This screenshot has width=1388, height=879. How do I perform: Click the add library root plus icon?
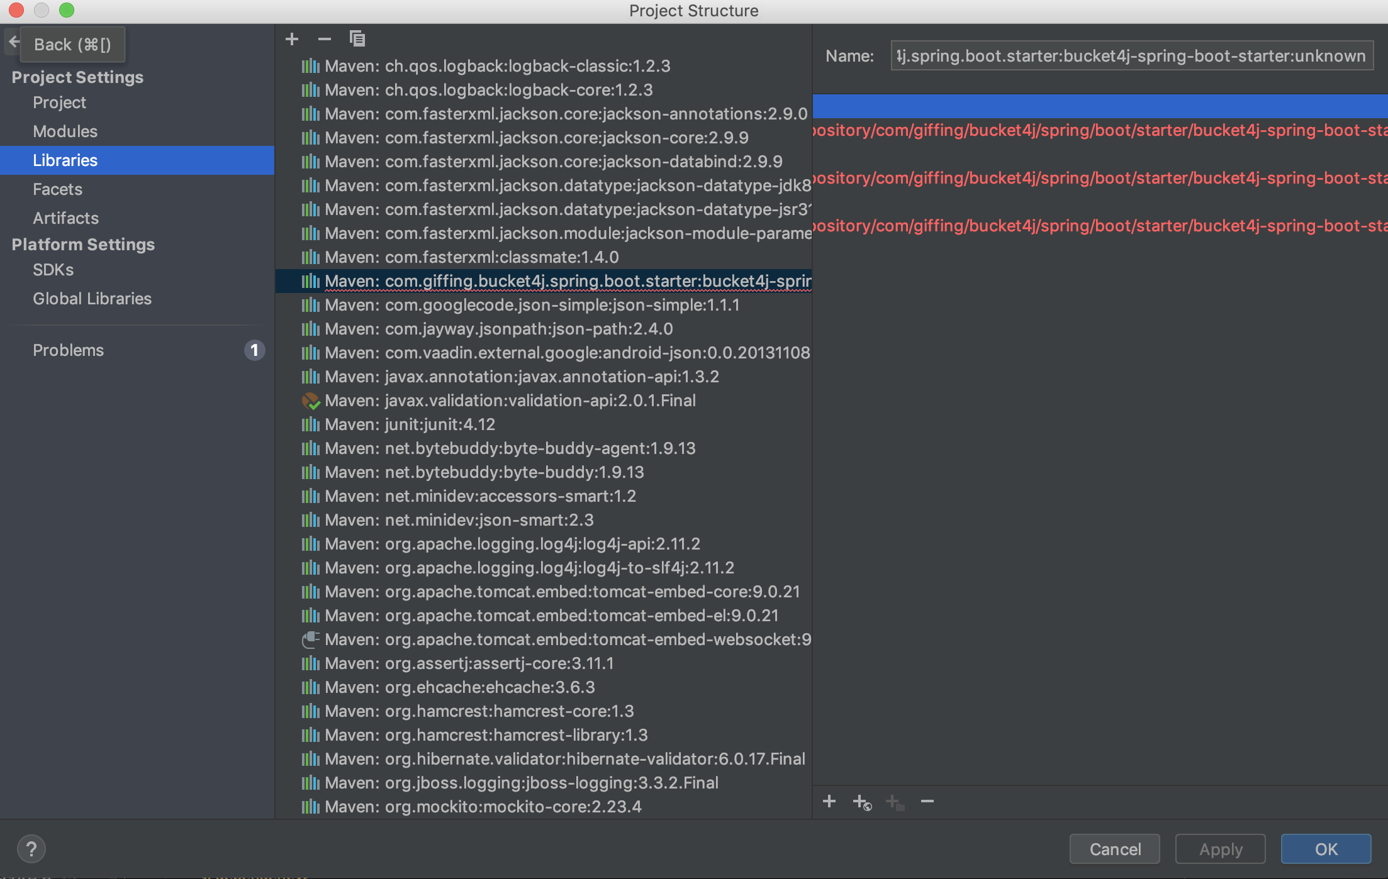(x=829, y=801)
